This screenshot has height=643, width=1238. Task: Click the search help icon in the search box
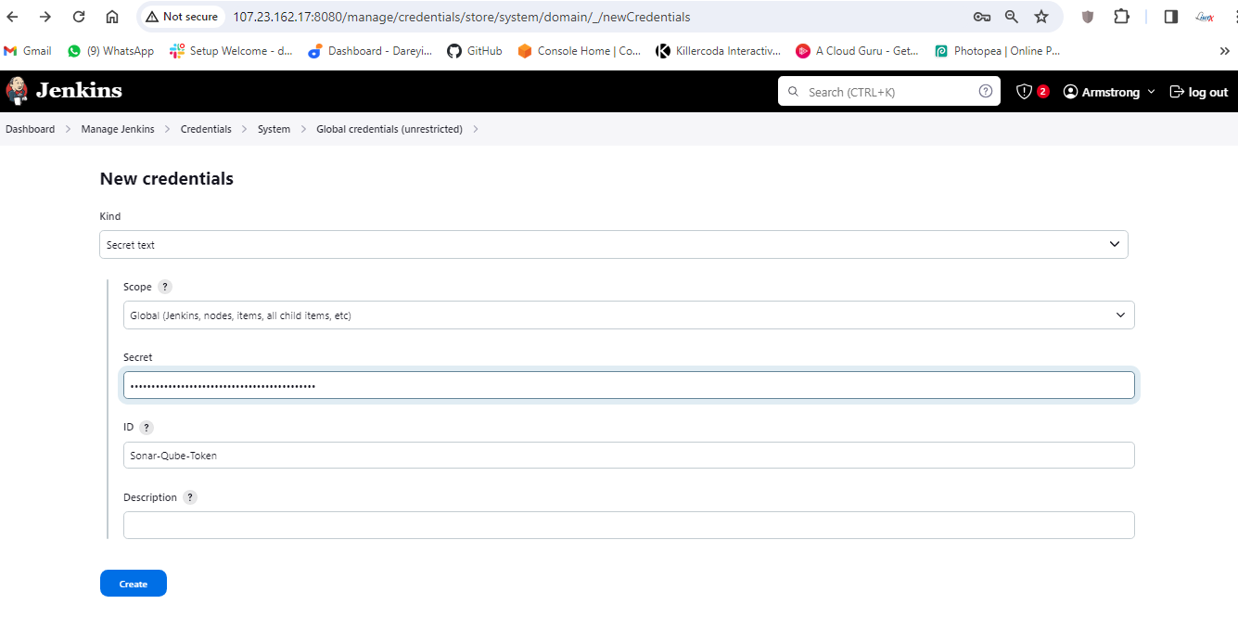coord(985,92)
